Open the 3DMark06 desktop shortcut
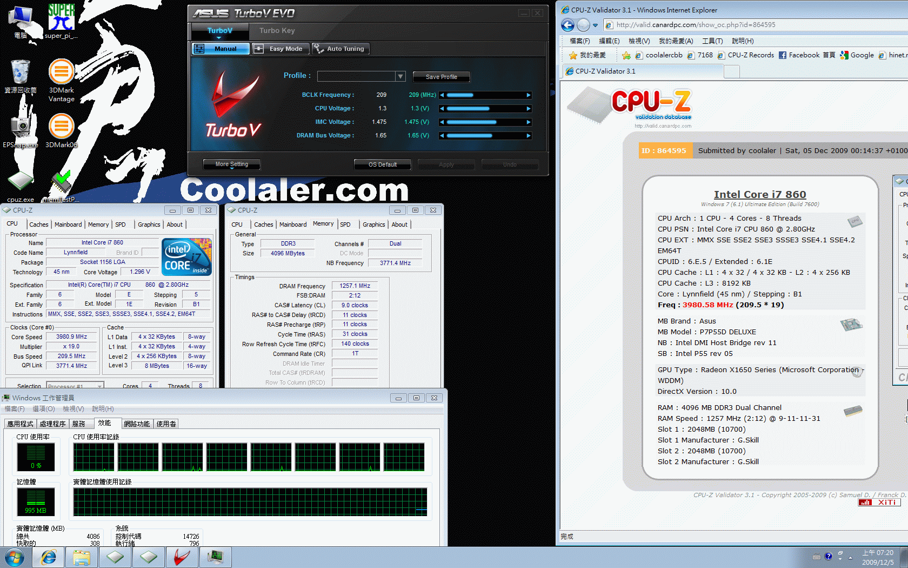Image resolution: width=908 pixels, height=568 pixels. (x=61, y=131)
